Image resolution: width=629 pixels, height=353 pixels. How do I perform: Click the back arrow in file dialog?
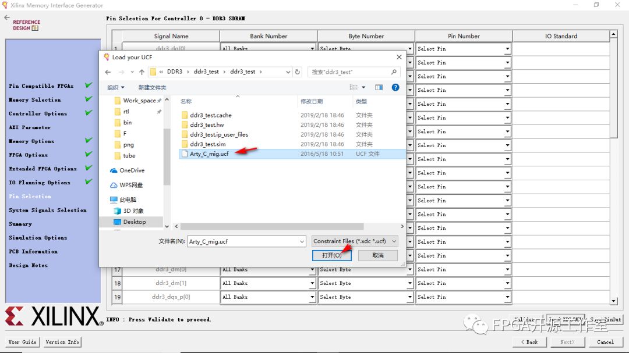click(x=108, y=72)
